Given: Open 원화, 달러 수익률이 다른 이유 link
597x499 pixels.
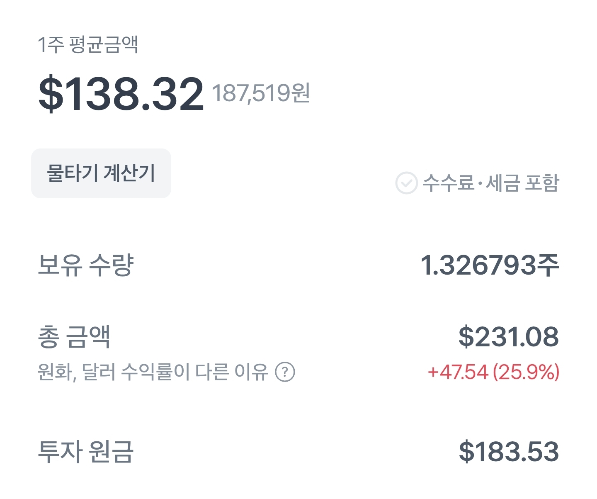Looking at the screenshot, I should 153,372.
